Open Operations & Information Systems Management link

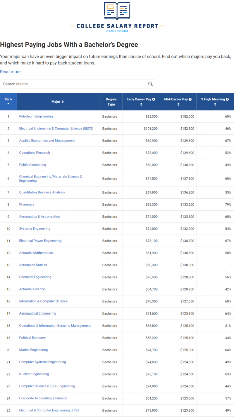point(55,326)
